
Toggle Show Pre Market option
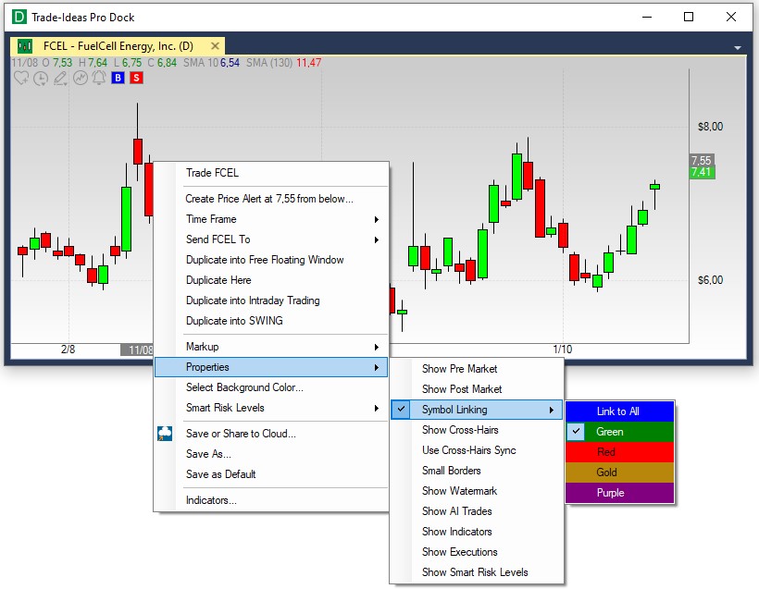(477, 369)
